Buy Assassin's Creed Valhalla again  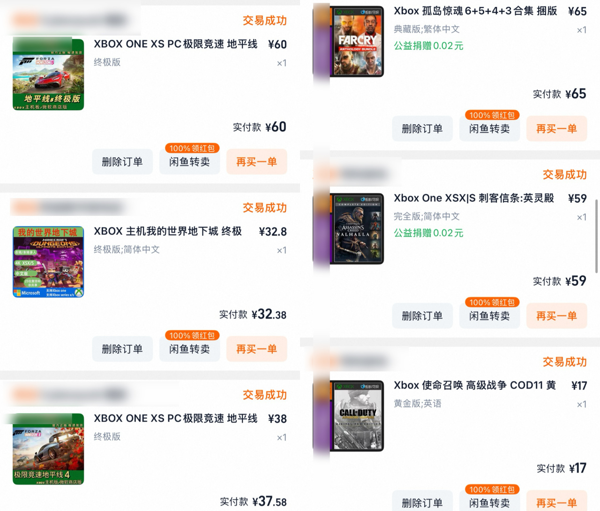click(x=557, y=316)
